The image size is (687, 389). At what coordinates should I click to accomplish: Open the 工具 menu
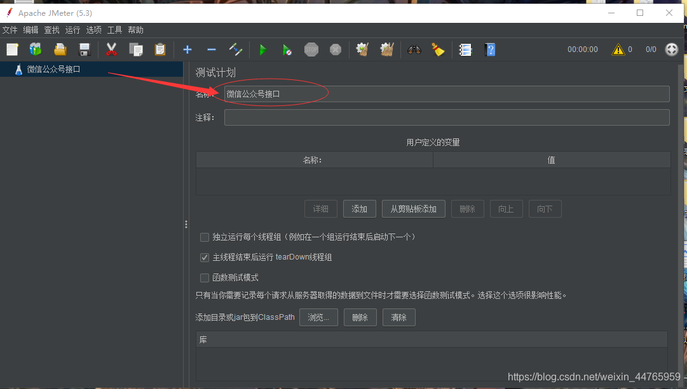point(115,30)
